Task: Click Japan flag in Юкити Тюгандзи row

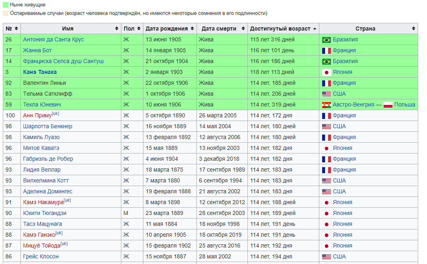Action: coord(326,213)
